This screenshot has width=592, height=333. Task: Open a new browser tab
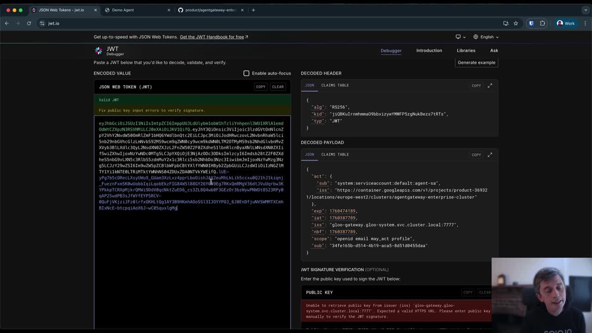pos(253,10)
